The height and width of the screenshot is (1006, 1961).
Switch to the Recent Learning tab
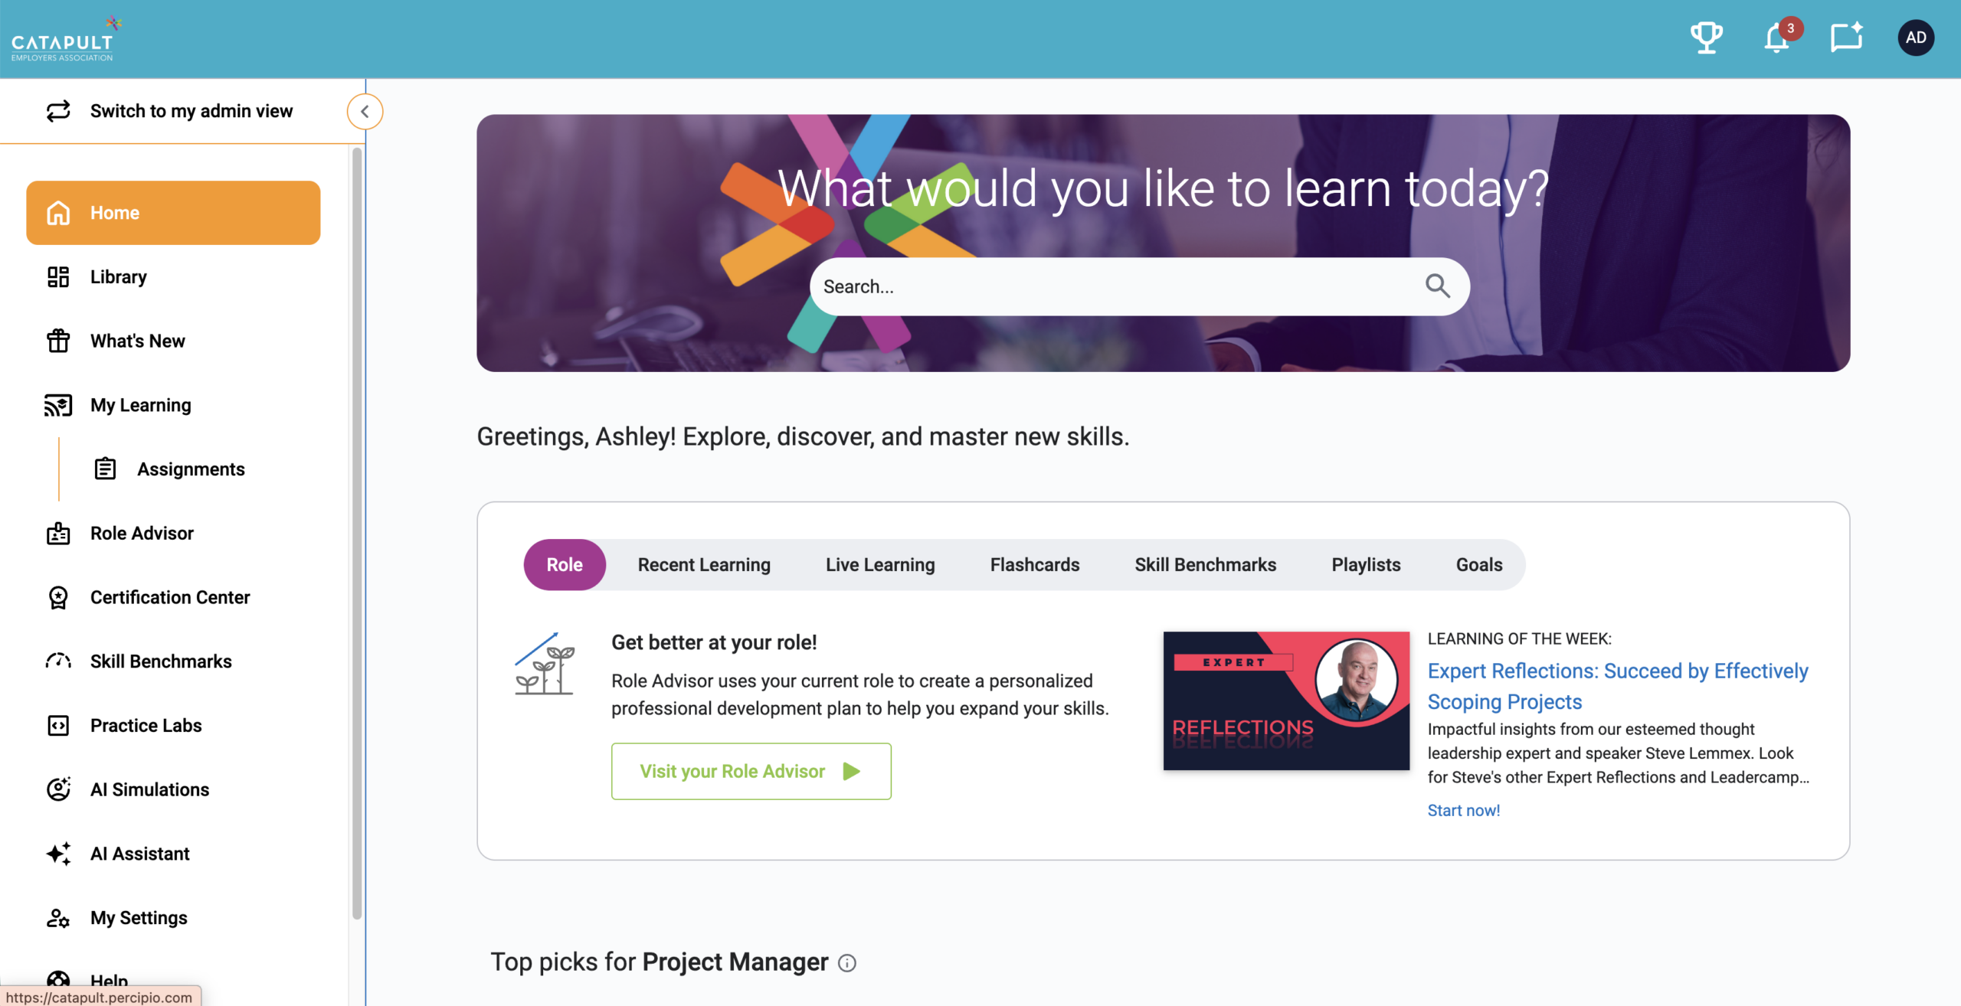704,565
